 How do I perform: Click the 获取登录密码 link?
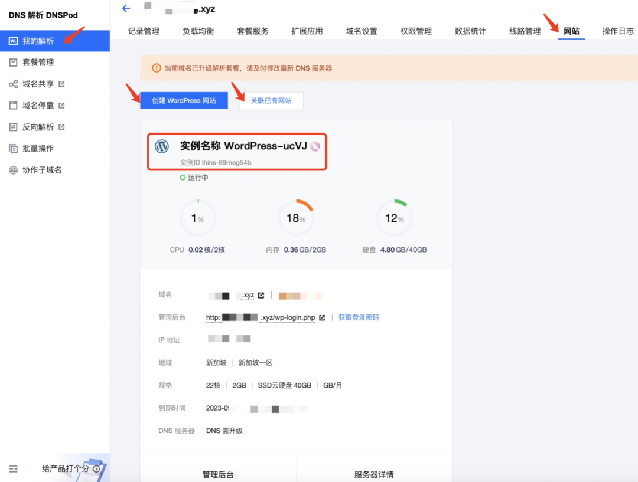[359, 317]
